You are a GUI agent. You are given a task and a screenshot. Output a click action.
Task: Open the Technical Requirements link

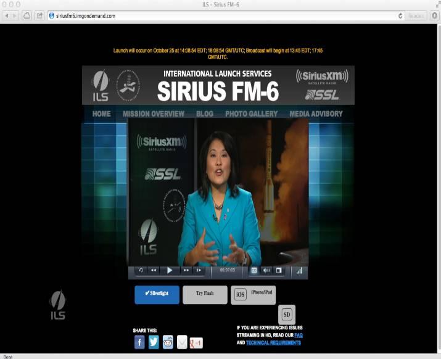273,343
